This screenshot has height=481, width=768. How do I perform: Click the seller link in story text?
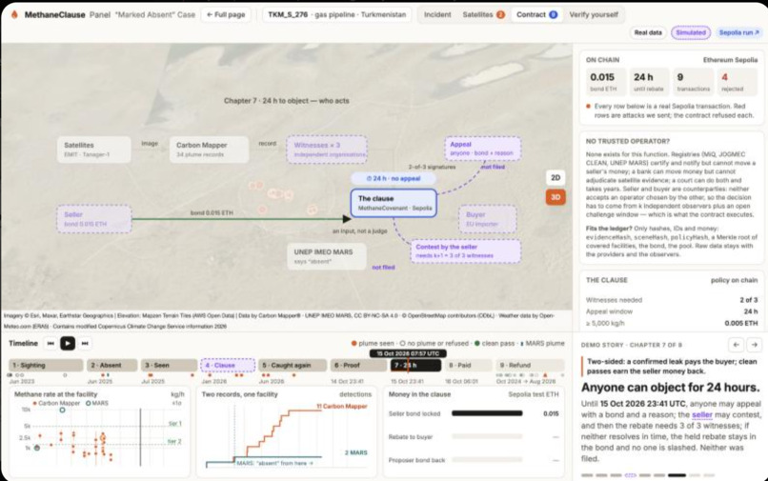702,415
